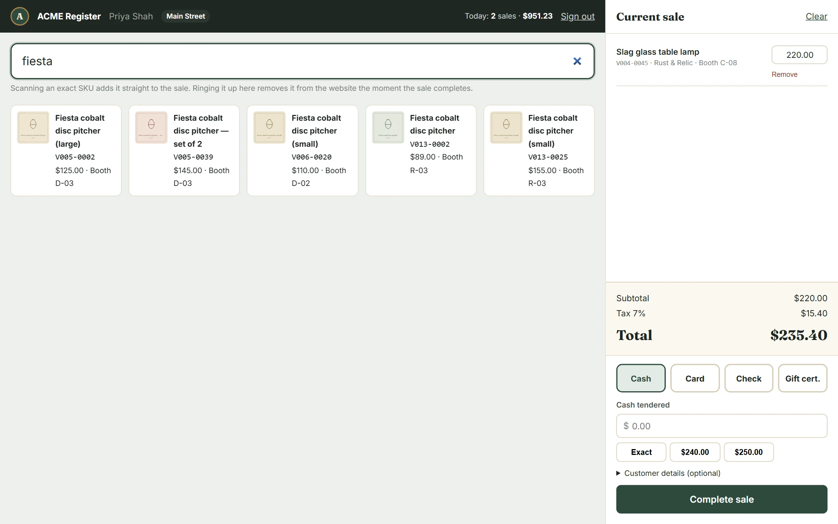Add the $110.00 small pitcher, Booth D-02

click(302, 150)
